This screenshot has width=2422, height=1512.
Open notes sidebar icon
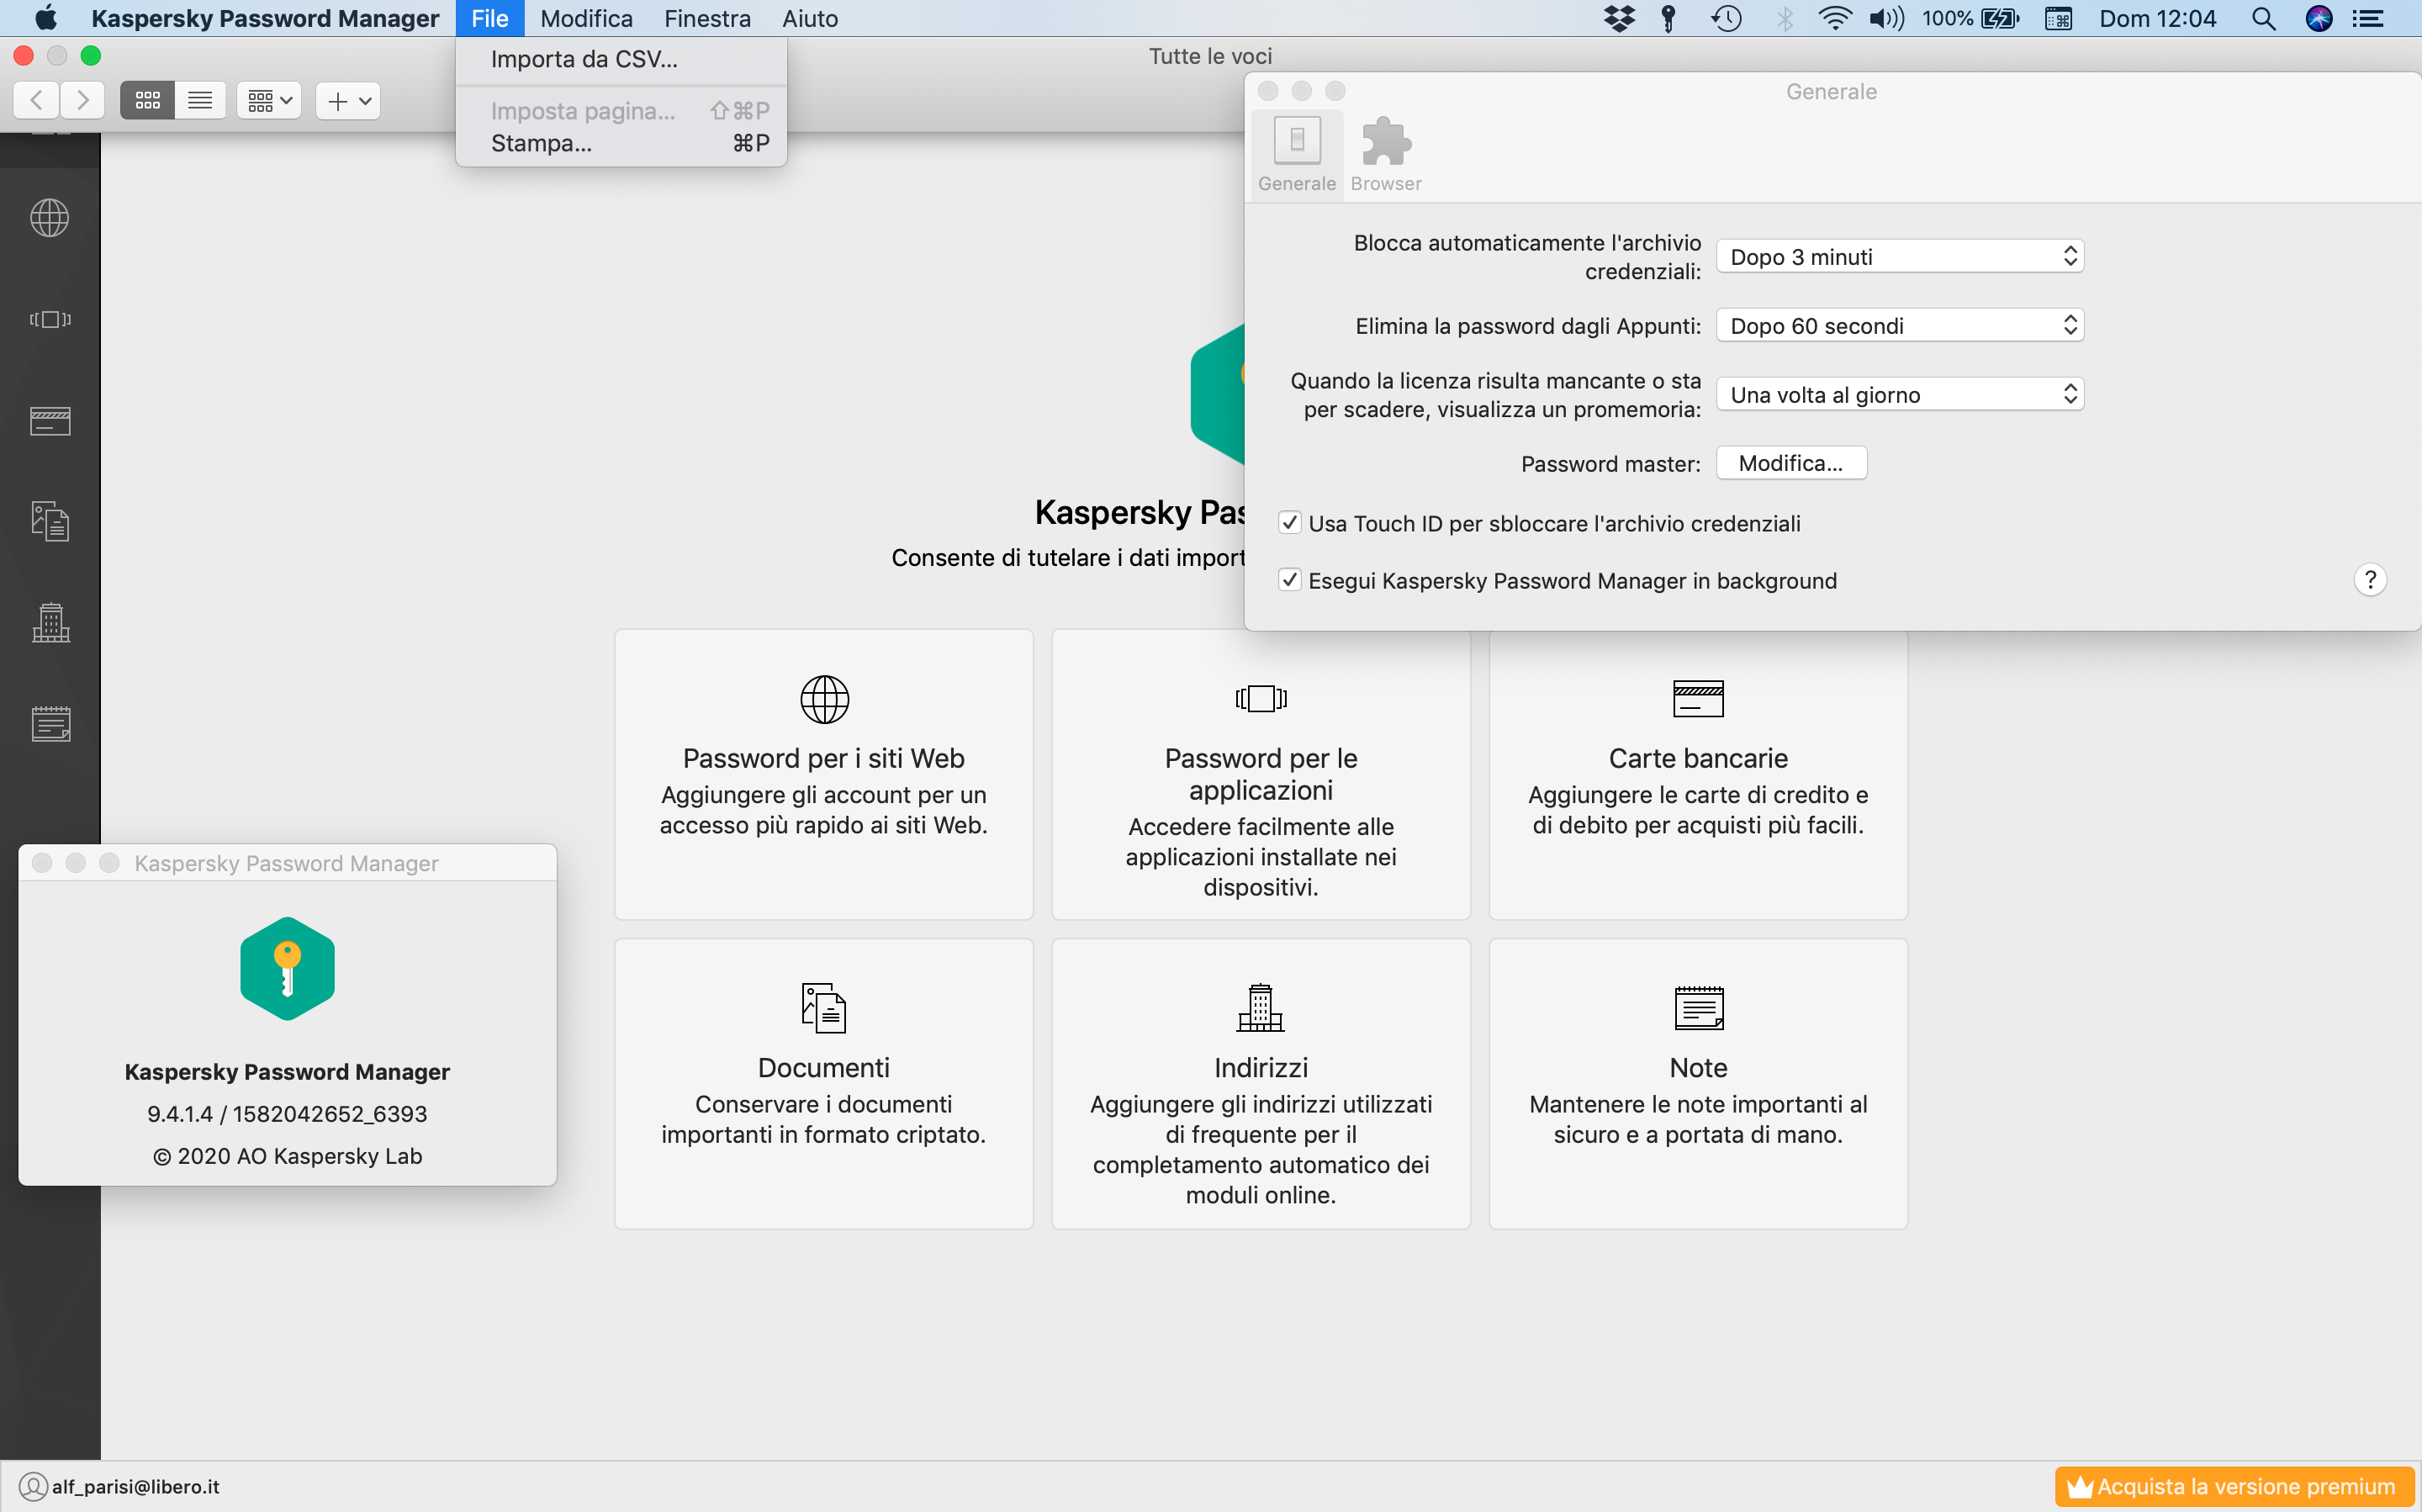point(49,723)
